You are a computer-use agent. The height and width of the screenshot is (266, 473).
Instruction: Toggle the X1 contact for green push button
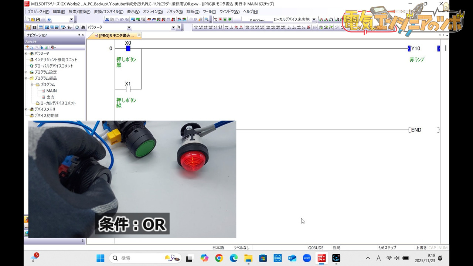coord(128,89)
